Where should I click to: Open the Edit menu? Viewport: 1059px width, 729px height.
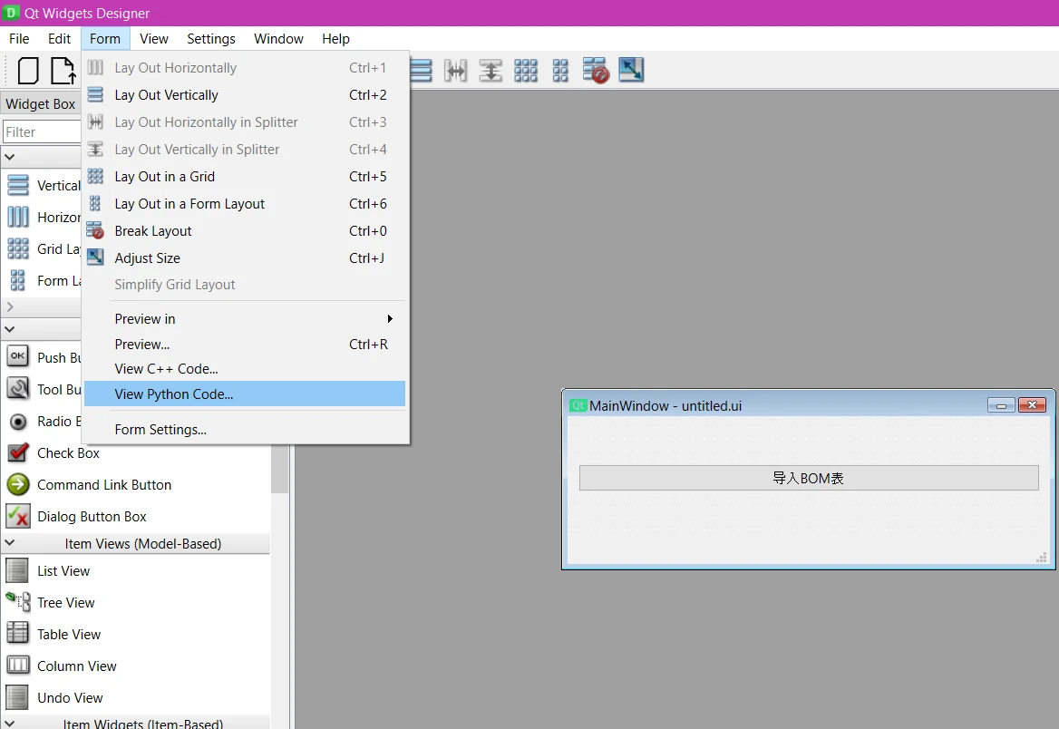click(60, 38)
